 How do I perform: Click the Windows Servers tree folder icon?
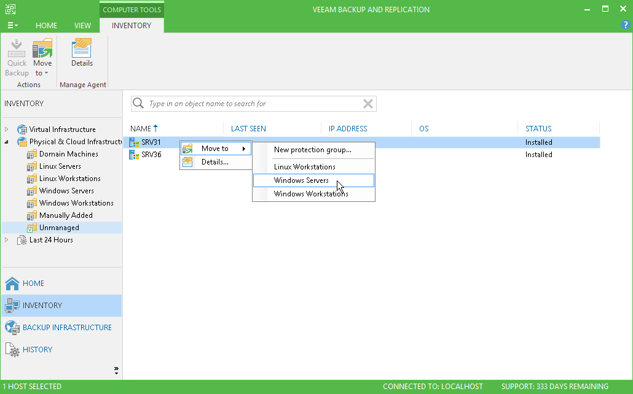[x=32, y=191]
